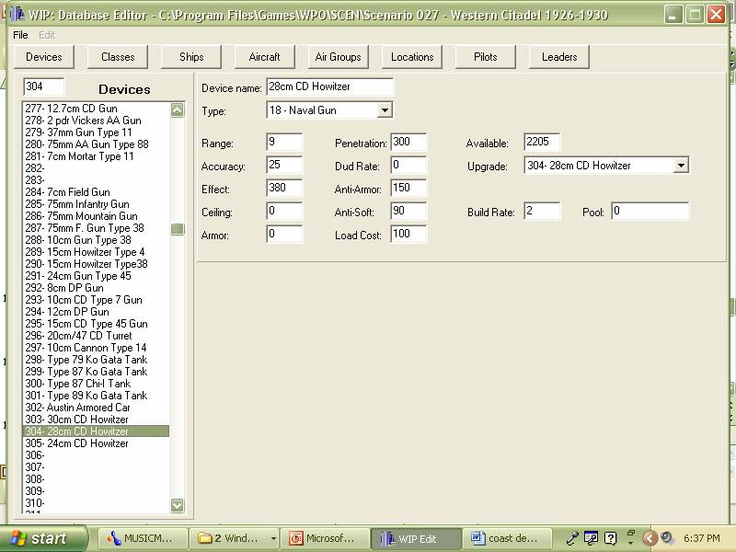Click the Armor value field

pos(284,234)
